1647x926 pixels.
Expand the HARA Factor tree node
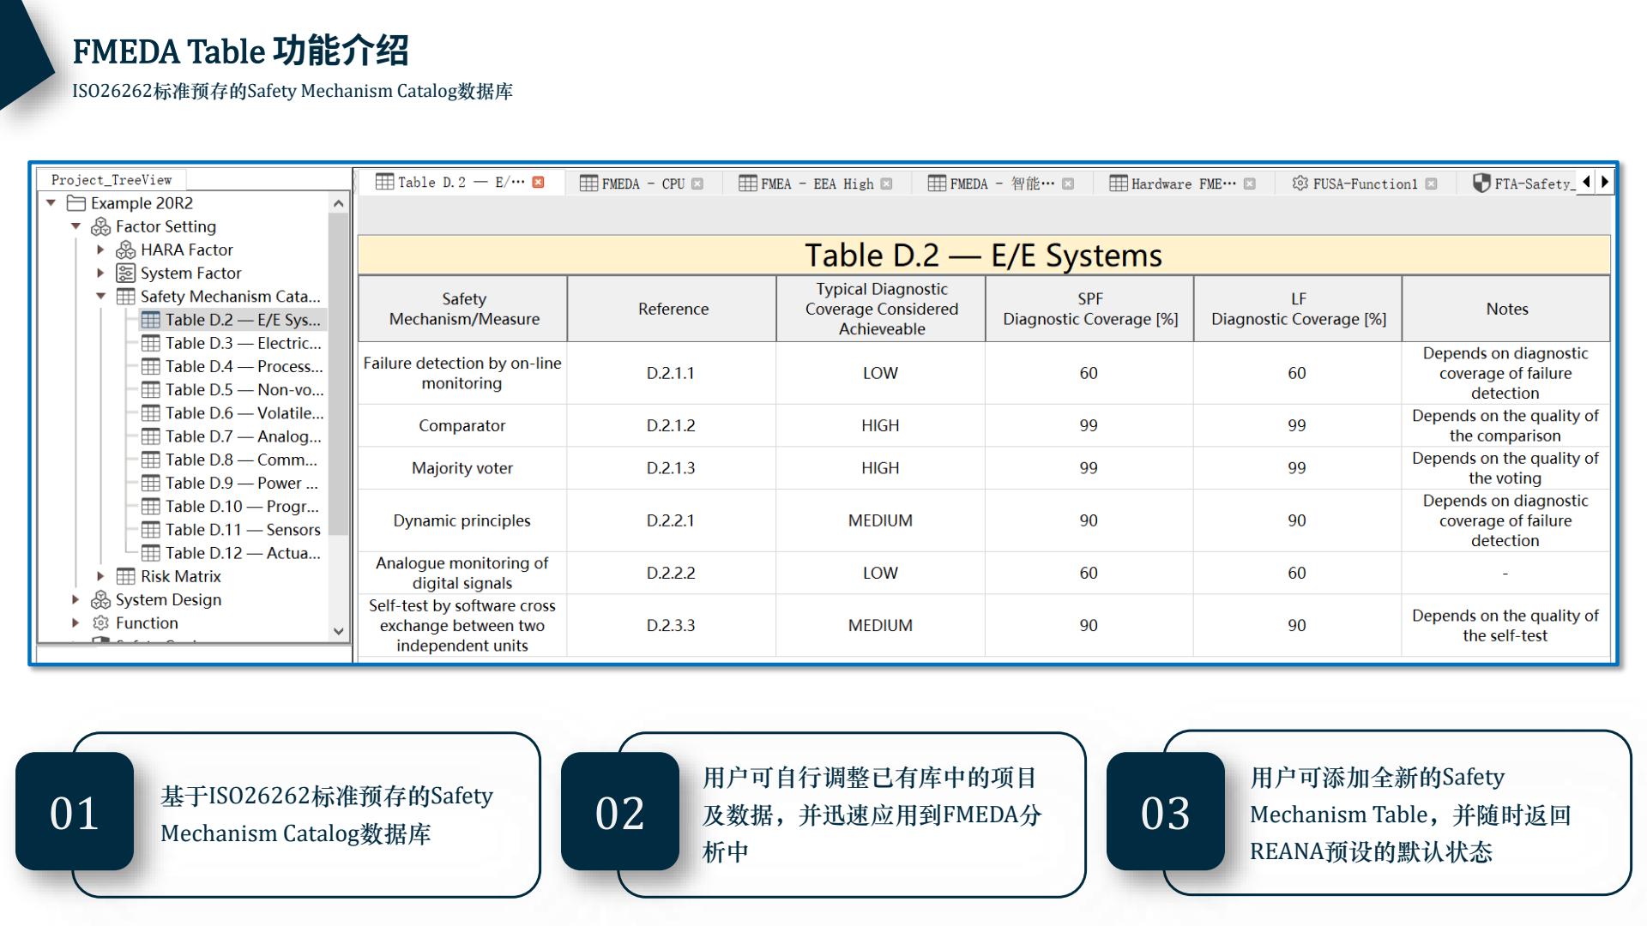(101, 250)
